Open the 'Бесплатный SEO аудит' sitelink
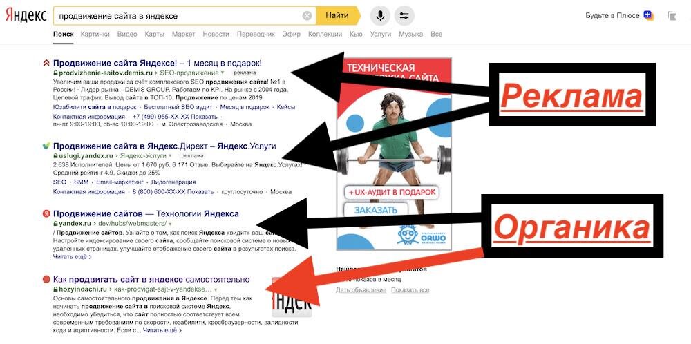 178,107
